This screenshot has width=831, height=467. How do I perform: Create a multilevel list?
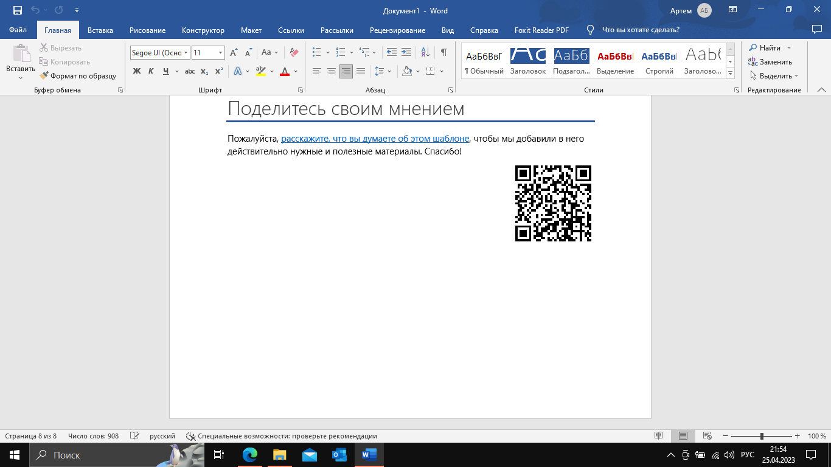point(364,52)
